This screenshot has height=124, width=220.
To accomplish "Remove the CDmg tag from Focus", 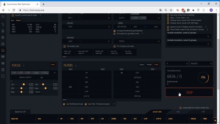I will [44, 73].
